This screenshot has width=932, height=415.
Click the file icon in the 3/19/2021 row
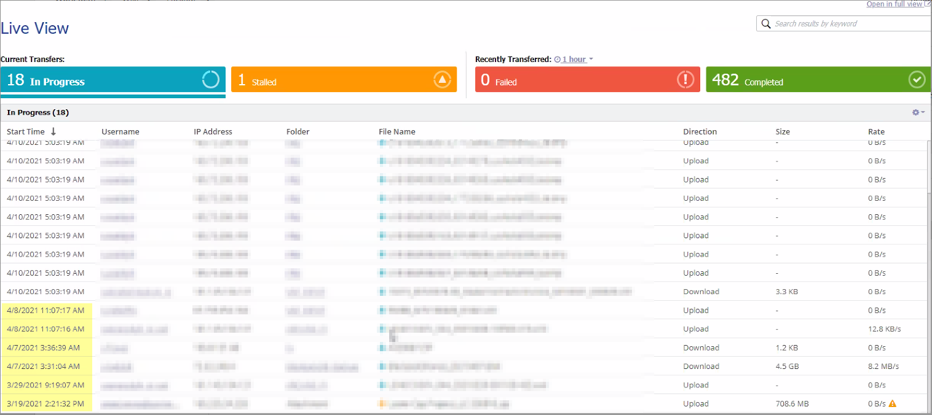(382, 403)
